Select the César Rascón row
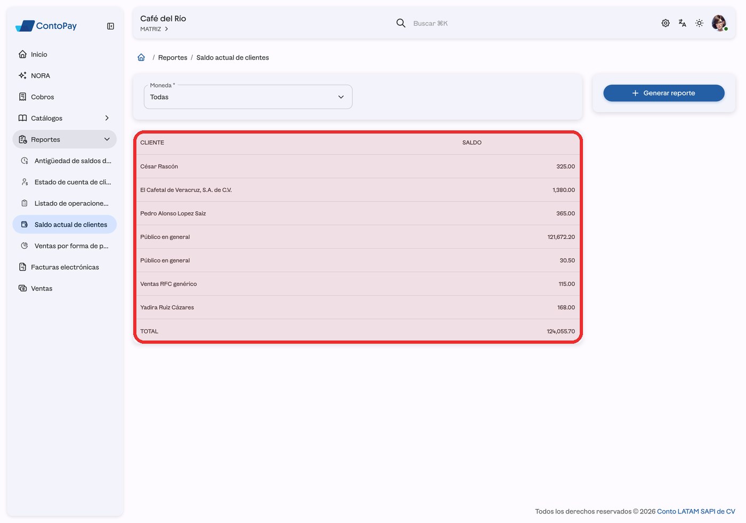 click(x=358, y=167)
